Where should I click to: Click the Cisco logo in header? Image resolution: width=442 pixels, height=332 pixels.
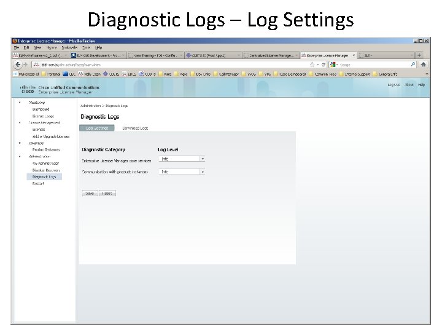pyautogui.click(x=28, y=89)
